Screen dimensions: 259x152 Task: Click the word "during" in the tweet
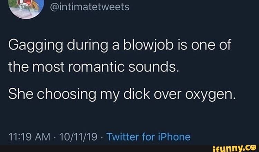(x=87, y=46)
